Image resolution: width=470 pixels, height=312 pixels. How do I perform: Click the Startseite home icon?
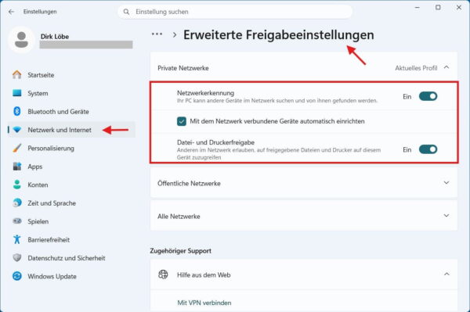click(x=17, y=75)
